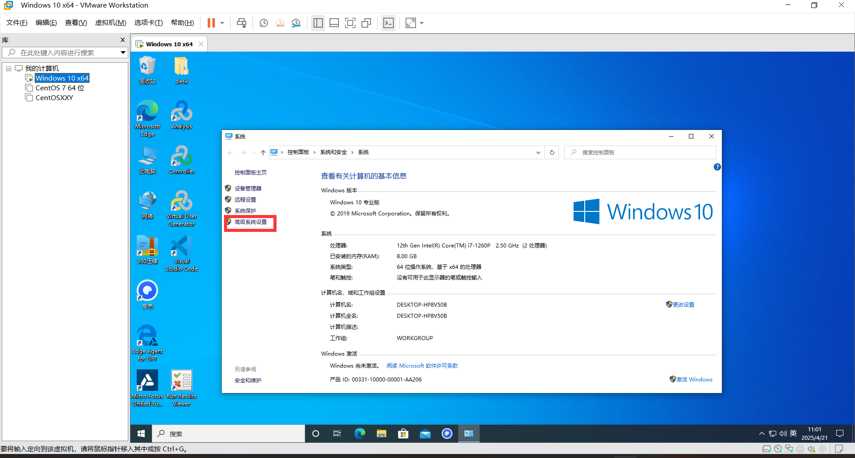Click the up-arrow navigation button

click(x=263, y=152)
